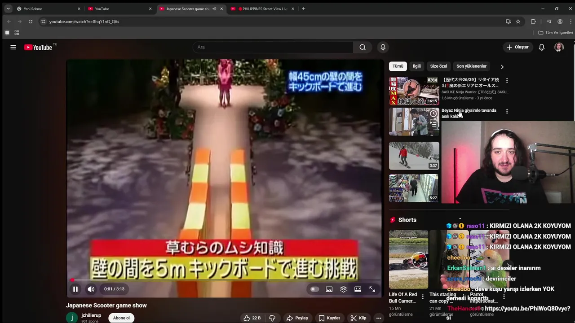Image resolution: width=575 pixels, height=323 pixels.
Task: Start voice search with the microphone icon
Action: coord(383,47)
